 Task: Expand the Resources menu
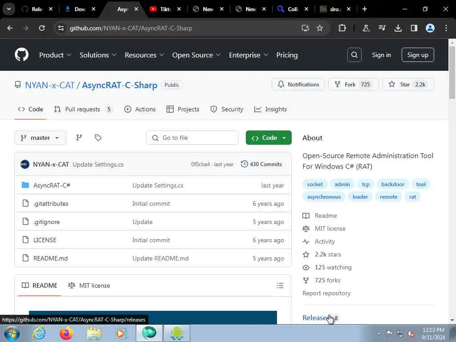click(x=144, y=55)
